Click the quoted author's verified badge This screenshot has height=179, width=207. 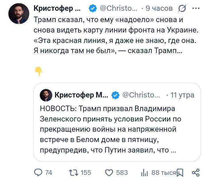click(x=115, y=95)
